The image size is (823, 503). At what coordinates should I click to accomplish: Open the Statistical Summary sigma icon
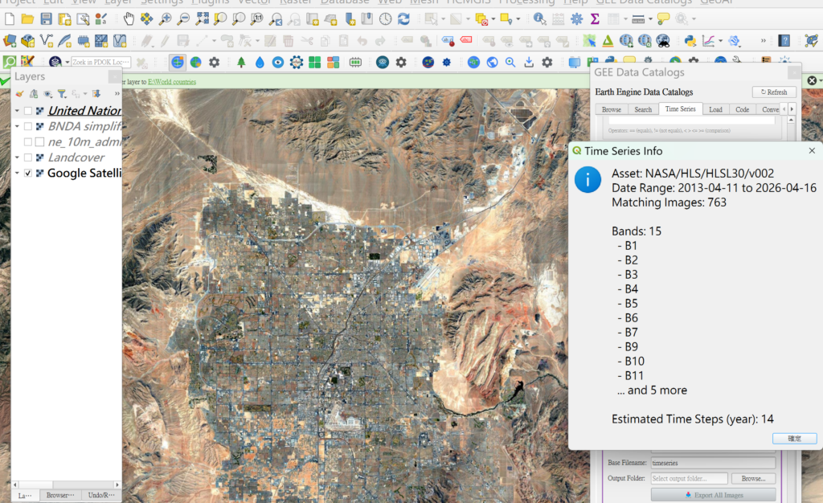pos(595,18)
